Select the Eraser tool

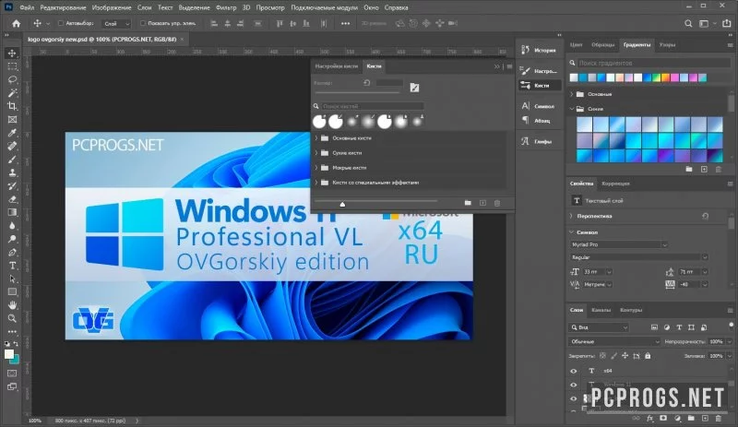(x=12, y=199)
